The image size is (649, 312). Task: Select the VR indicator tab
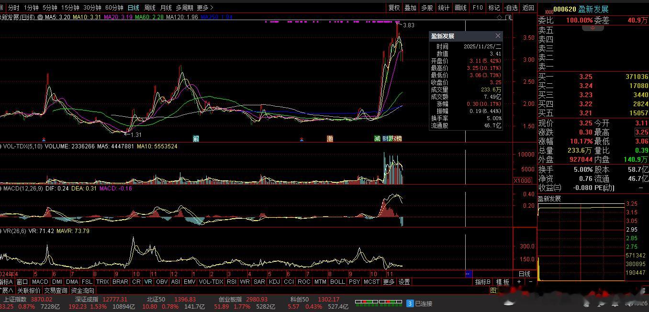tap(148, 282)
